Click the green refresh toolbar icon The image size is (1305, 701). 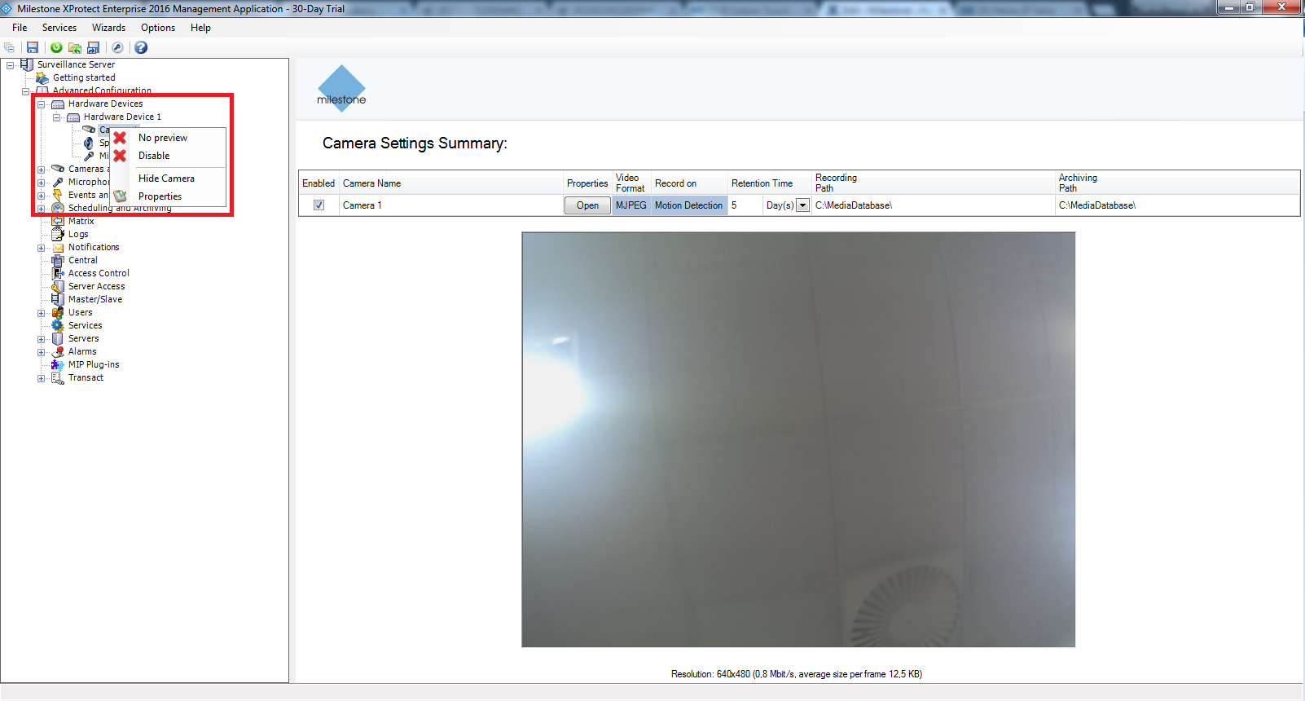(x=56, y=48)
